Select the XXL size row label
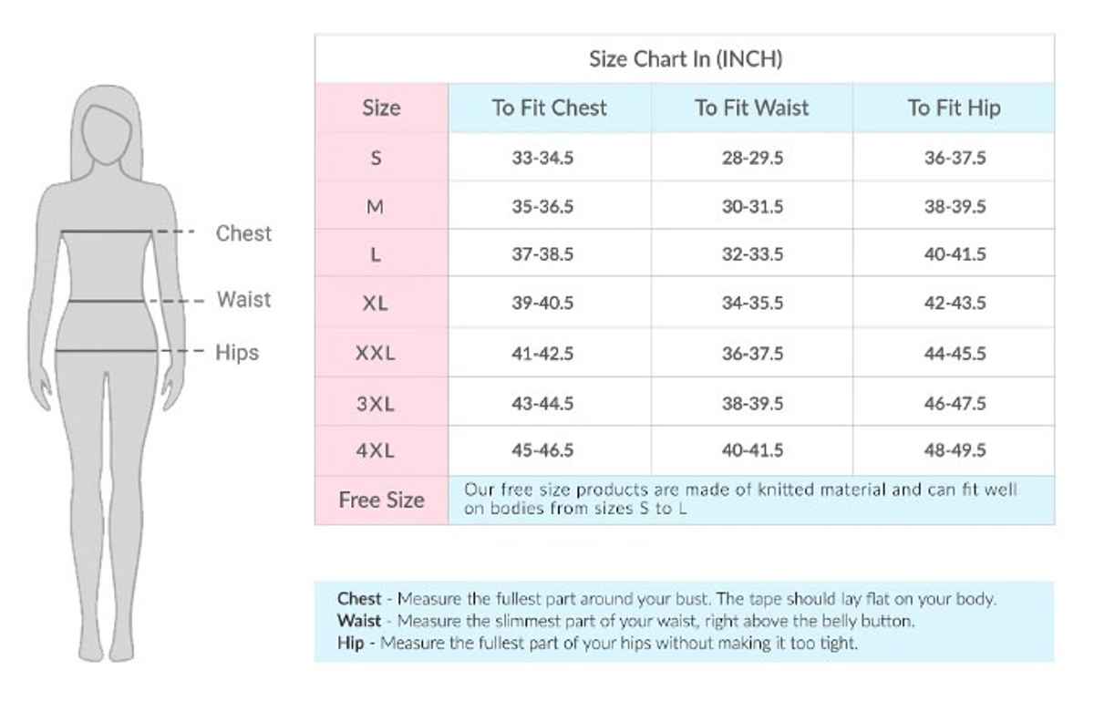1094x712 pixels. coord(376,353)
